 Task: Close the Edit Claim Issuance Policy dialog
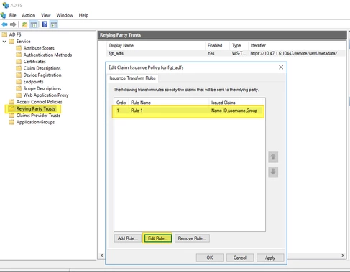tap(281, 67)
